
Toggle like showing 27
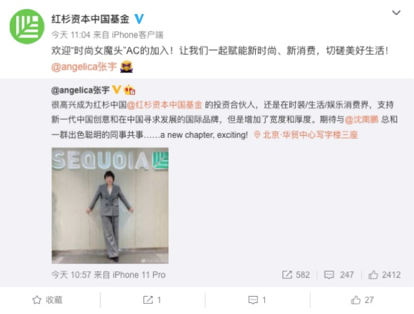(362, 300)
